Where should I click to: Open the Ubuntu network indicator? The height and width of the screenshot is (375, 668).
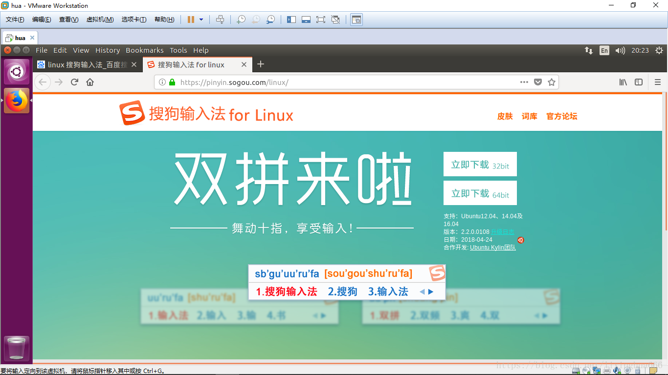(589, 50)
